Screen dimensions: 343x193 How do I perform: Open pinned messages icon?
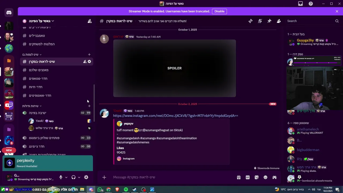(x=269, y=21)
